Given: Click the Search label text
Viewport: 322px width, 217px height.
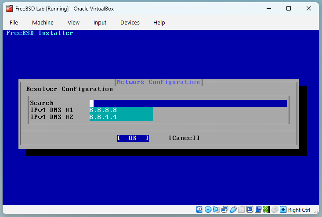Looking at the screenshot, I should 42,103.
